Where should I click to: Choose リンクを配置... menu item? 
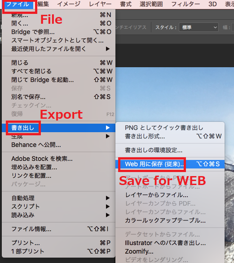(x=58, y=176)
